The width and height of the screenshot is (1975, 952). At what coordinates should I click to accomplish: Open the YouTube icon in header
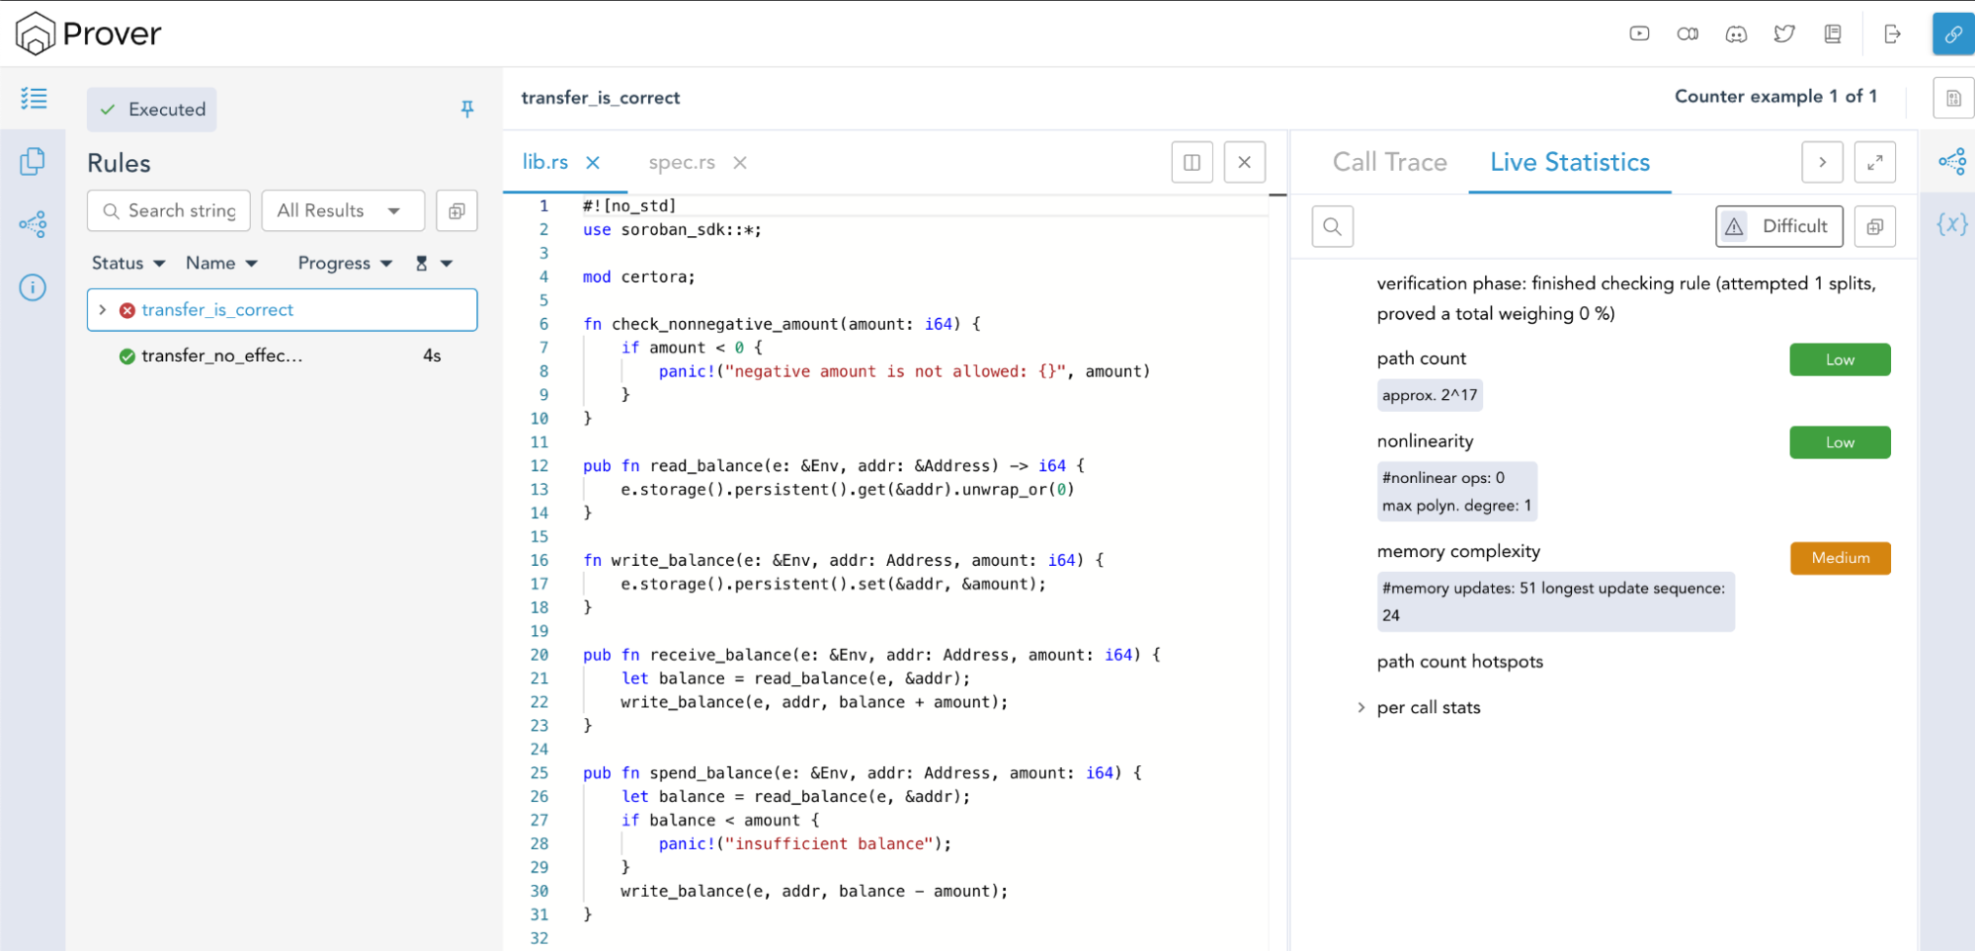[1639, 34]
